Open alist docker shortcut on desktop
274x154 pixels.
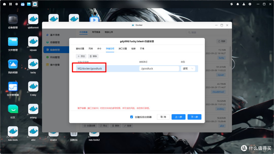click(33, 132)
